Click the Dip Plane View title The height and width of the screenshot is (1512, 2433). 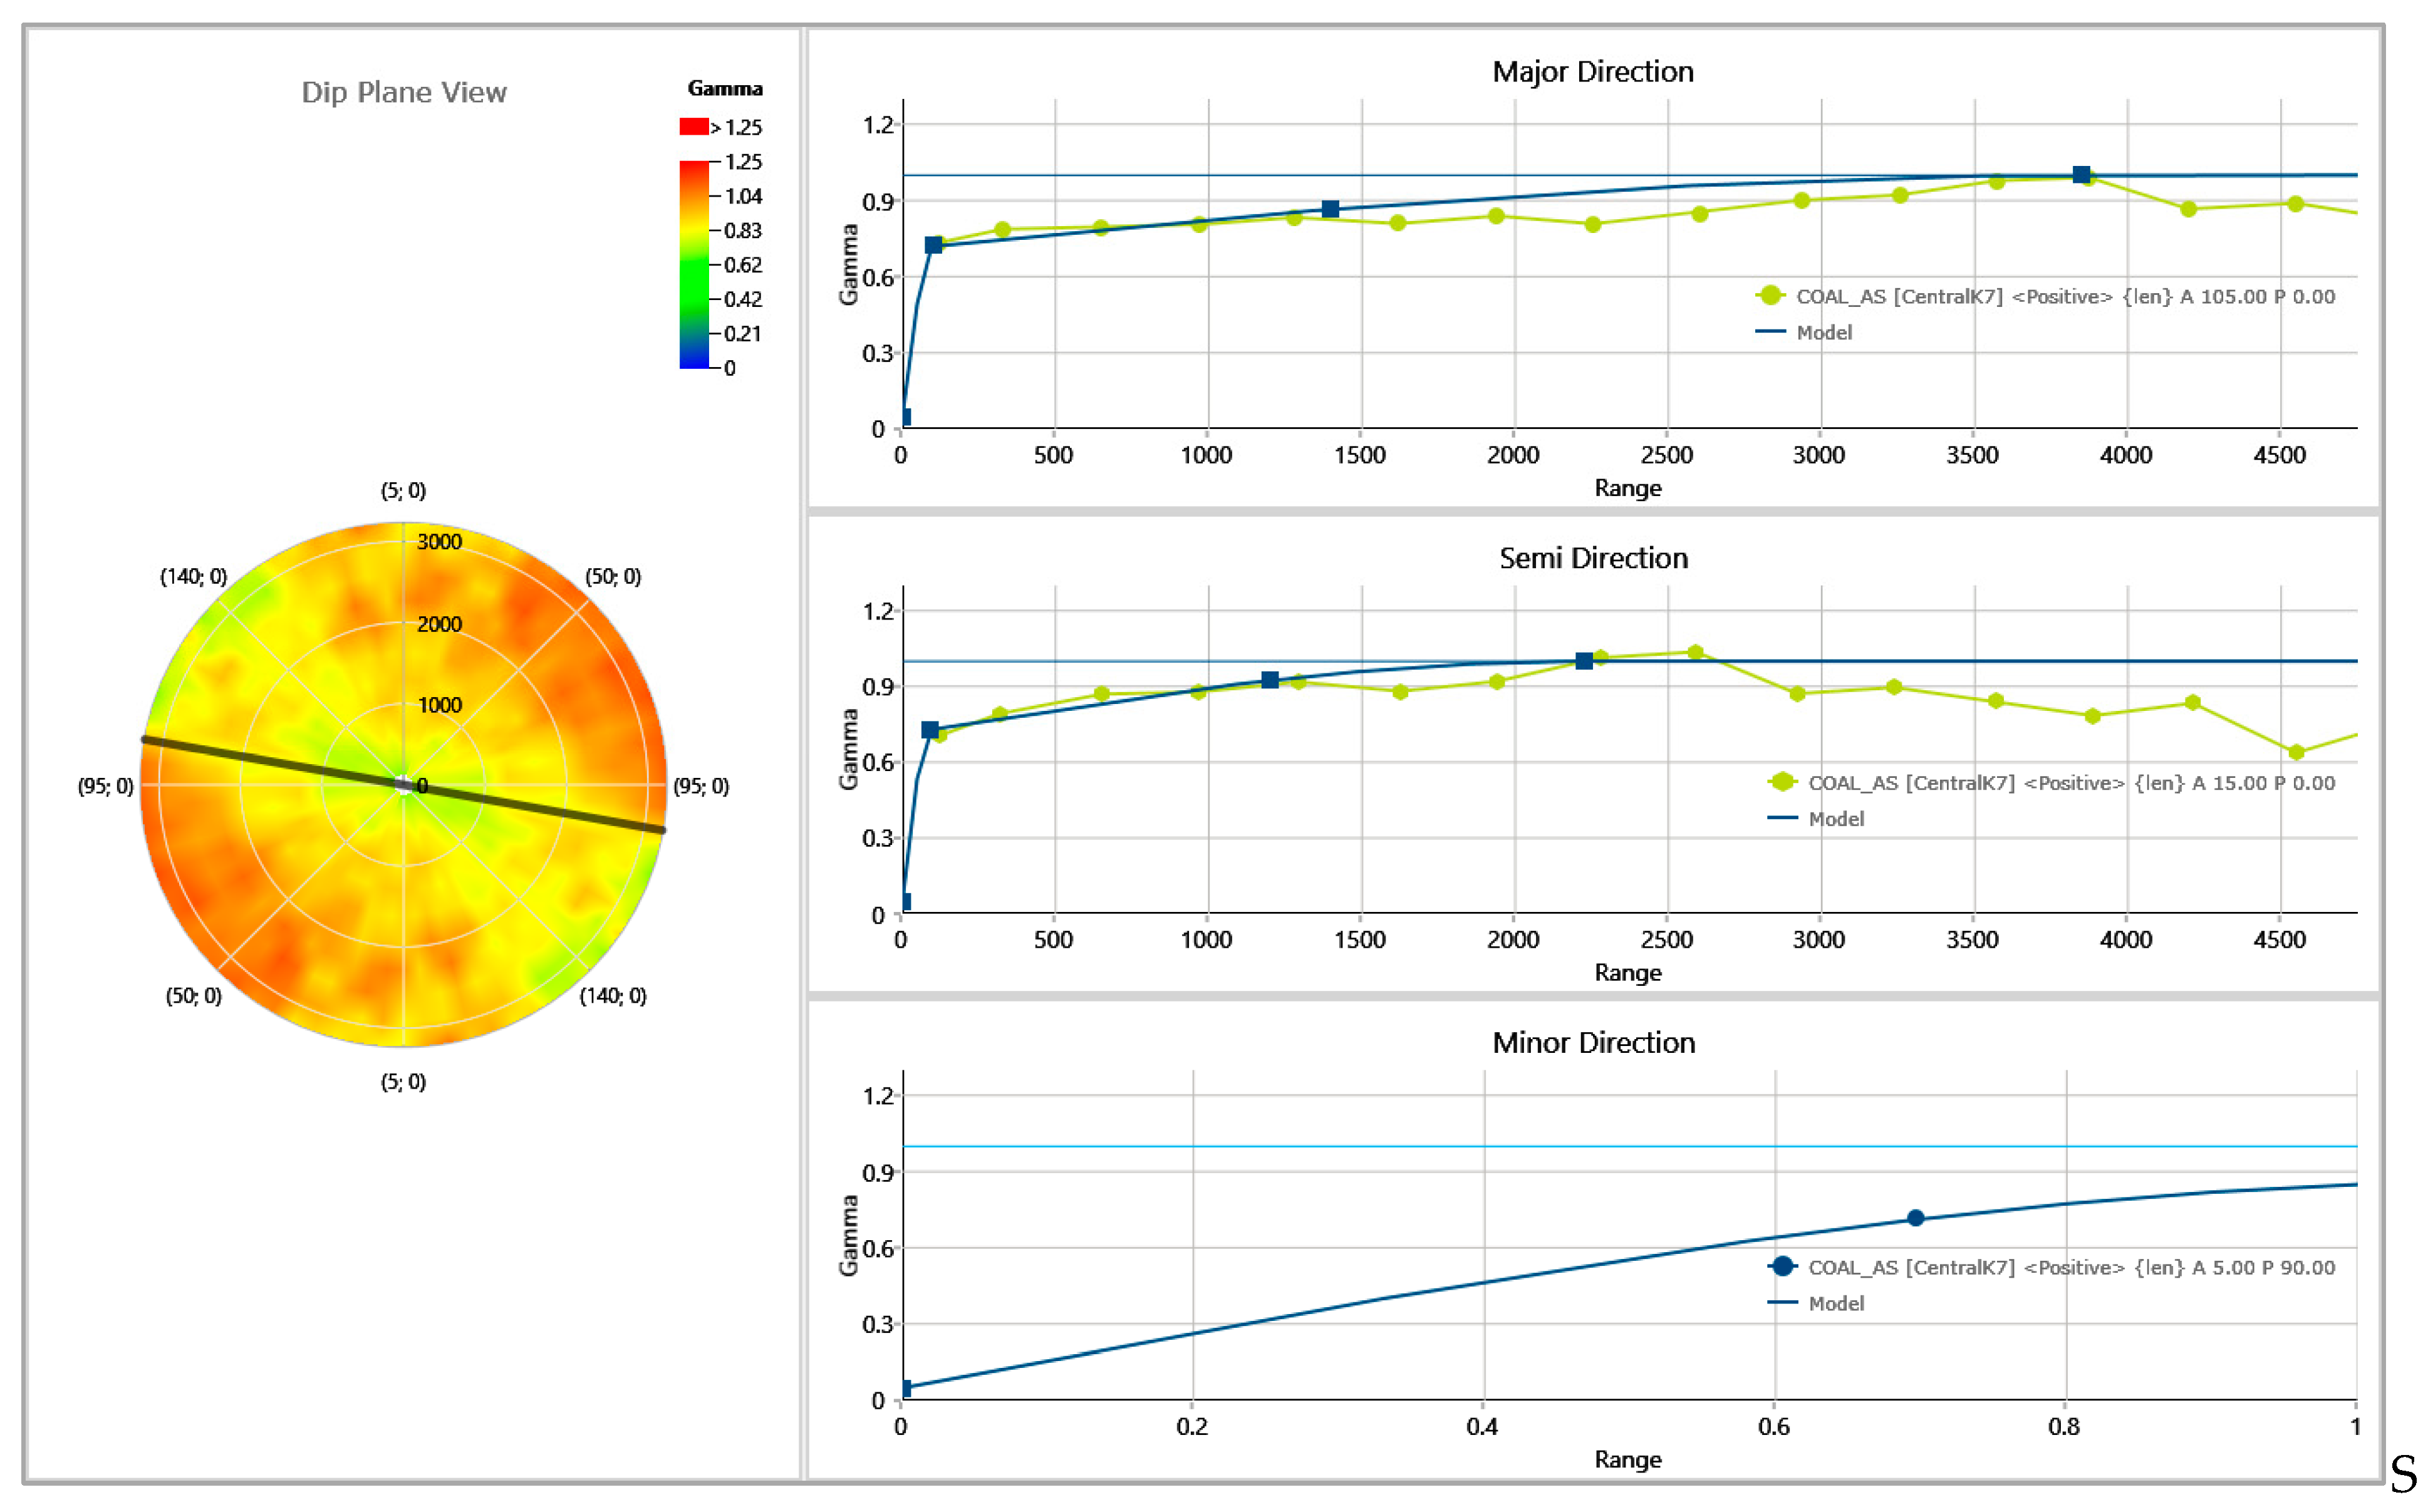tap(404, 93)
